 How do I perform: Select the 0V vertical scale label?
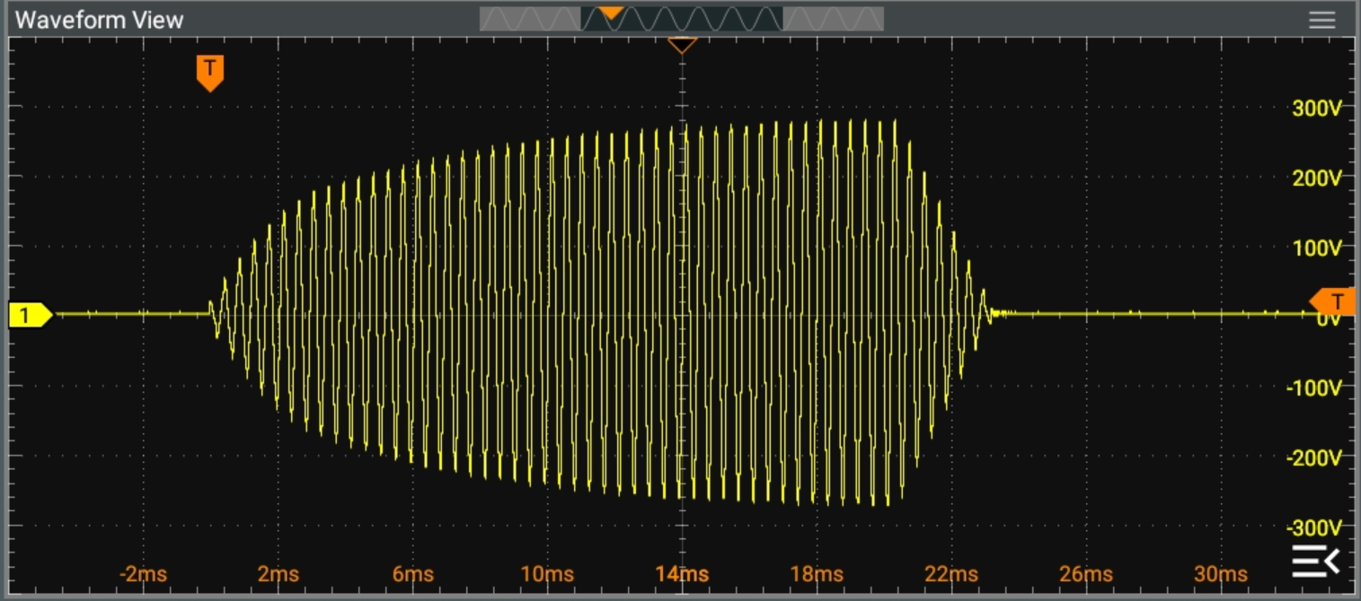pyautogui.click(x=1328, y=320)
